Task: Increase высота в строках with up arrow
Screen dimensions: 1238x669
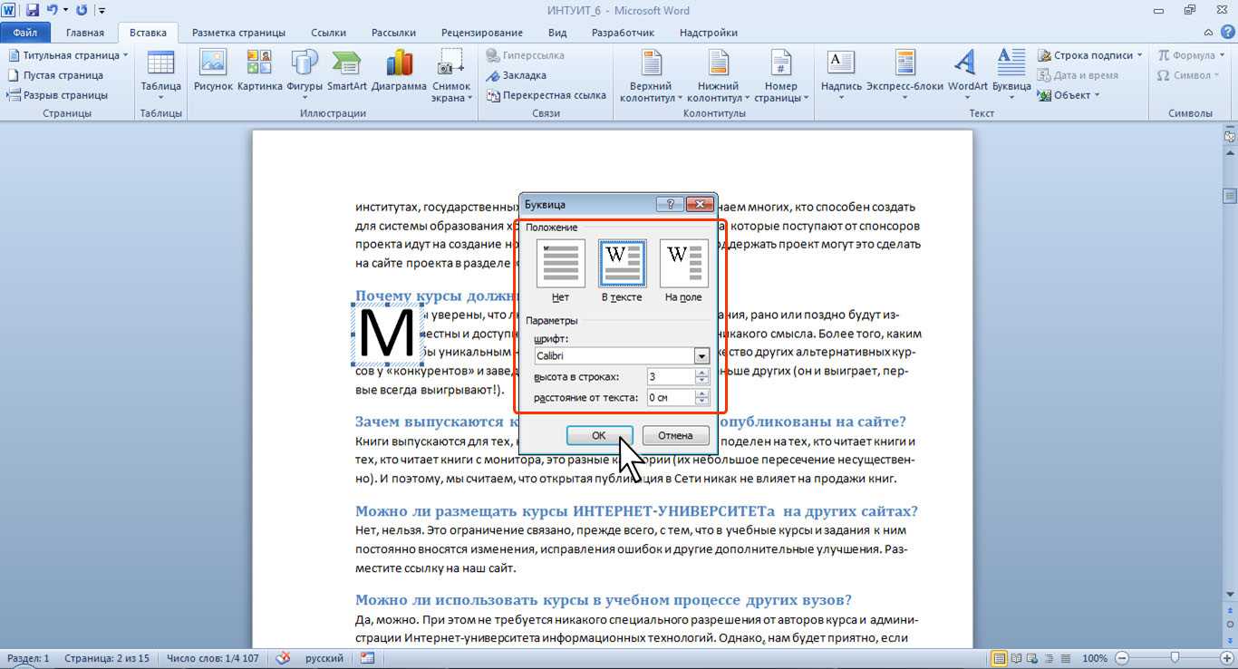Action: click(x=701, y=373)
